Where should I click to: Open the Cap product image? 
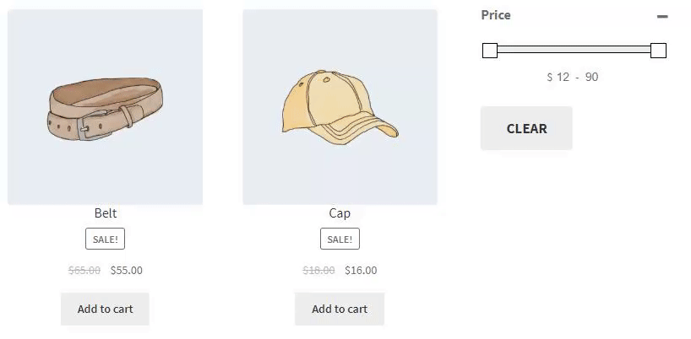point(340,107)
